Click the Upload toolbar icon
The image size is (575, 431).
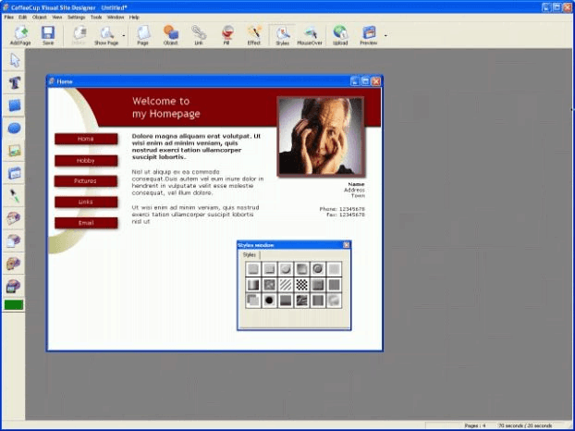tap(340, 35)
